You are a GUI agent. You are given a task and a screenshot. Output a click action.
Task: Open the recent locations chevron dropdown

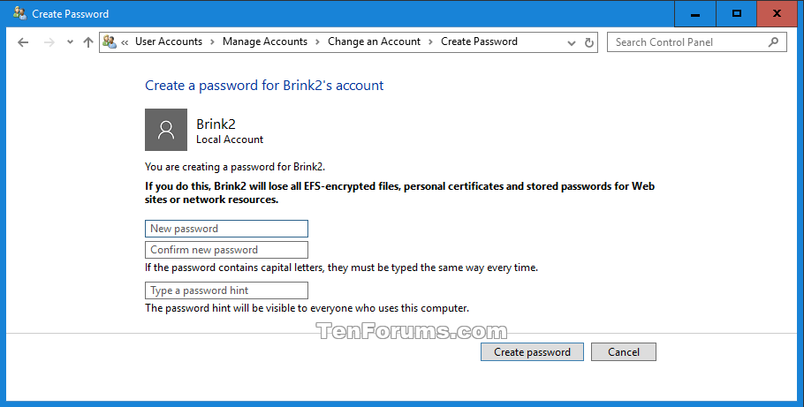point(71,42)
